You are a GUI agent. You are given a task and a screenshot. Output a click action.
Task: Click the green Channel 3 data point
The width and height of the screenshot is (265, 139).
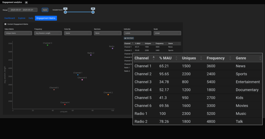click(48, 45)
